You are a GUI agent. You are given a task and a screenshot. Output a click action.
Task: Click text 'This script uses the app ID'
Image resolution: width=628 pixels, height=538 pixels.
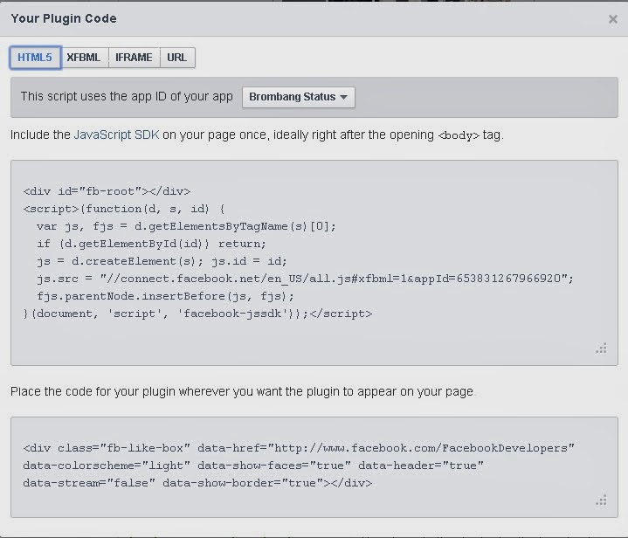point(127,97)
